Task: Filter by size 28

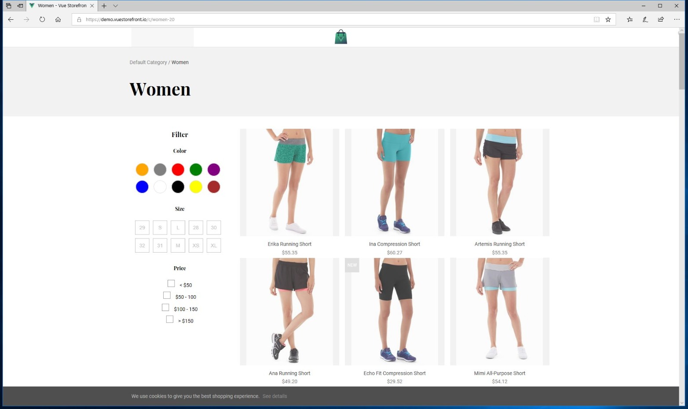Action: 196,228
